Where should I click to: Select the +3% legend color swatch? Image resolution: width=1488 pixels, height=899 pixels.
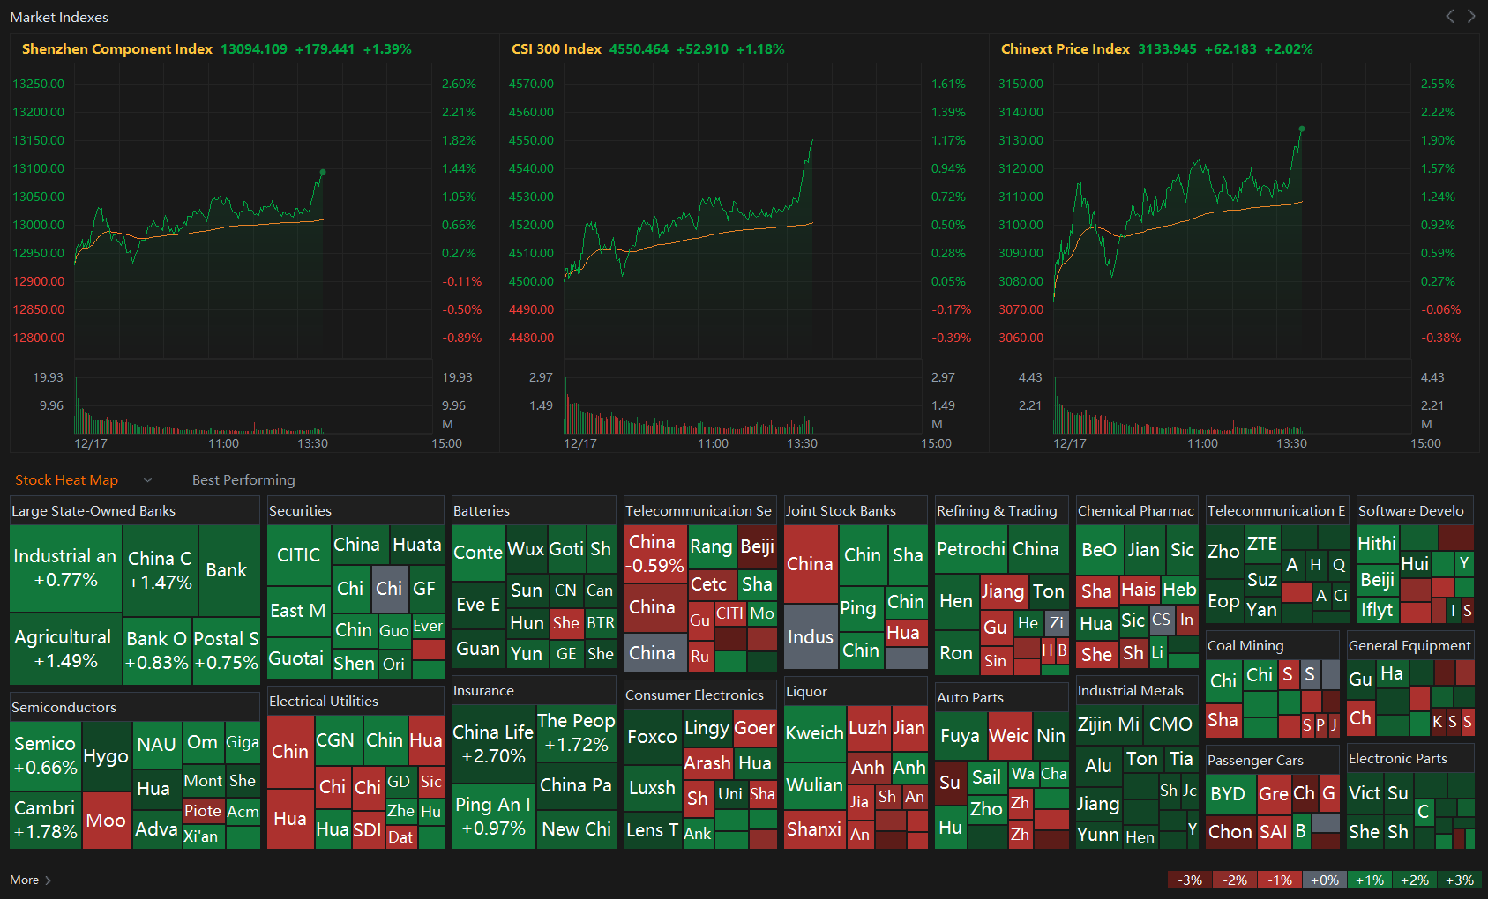[1460, 880]
